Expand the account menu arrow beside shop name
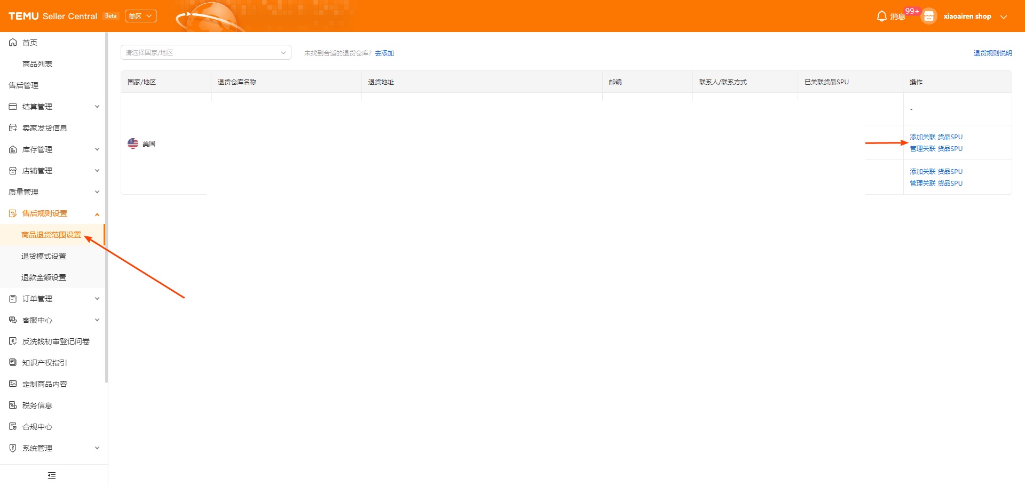The height and width of the screenshot is (486, 1025). [x=1004, y=17]
